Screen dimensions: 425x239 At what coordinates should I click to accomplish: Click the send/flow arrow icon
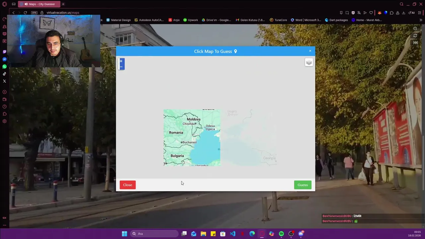click(365, 13)
